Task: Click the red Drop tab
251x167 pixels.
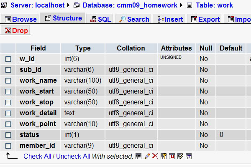Action: tap(16, 30)
